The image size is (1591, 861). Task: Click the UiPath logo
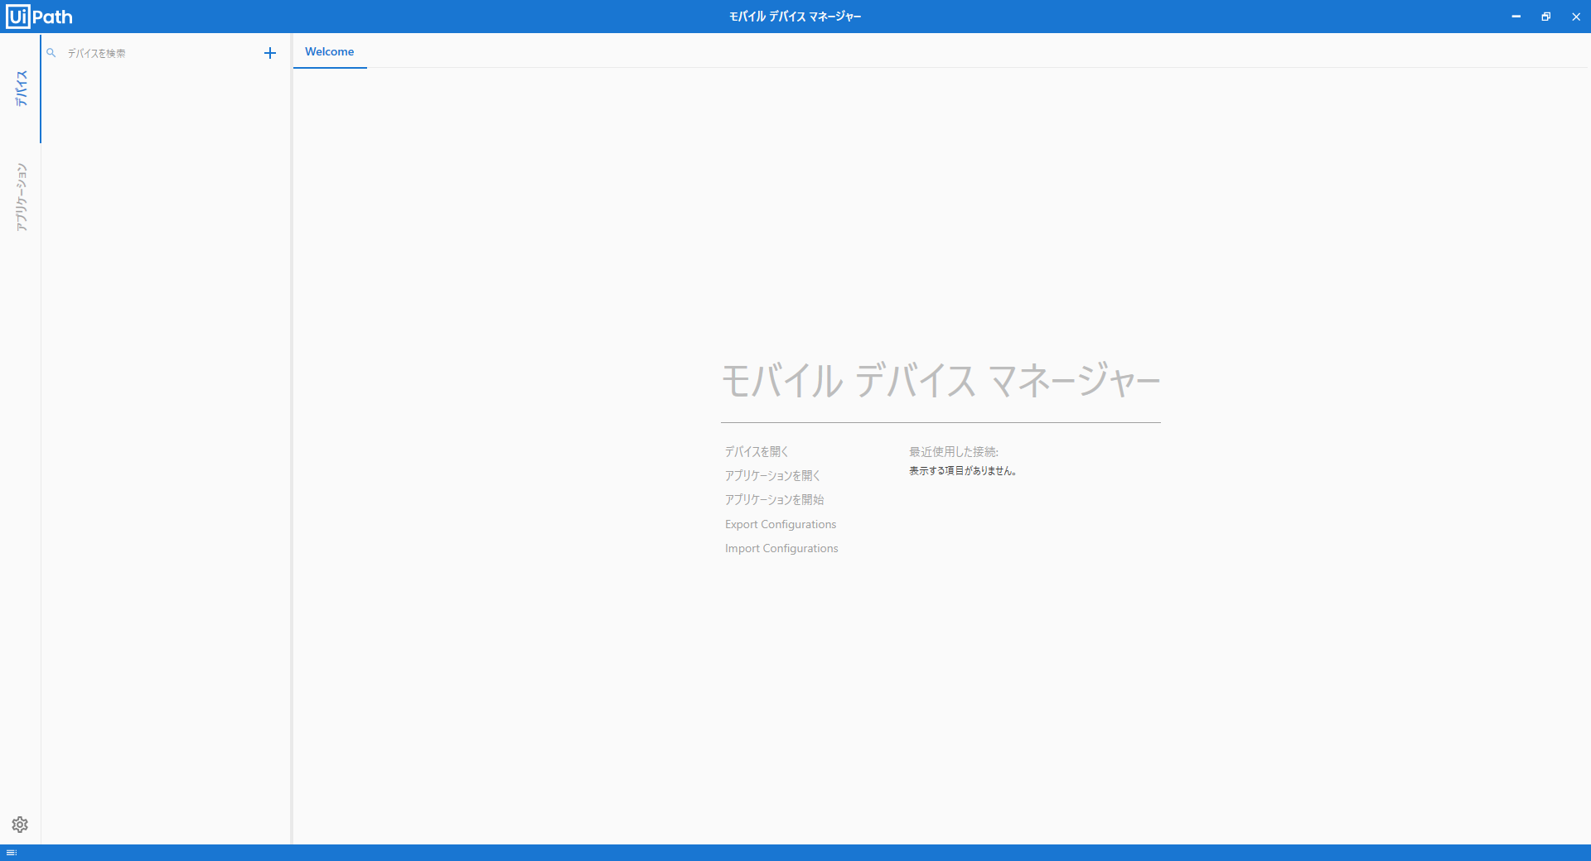click(39, 17)
